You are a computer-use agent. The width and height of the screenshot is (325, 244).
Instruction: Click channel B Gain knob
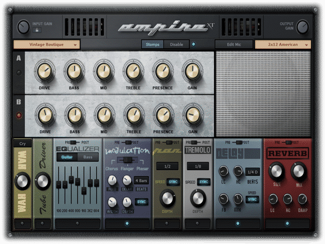click(193, 115)
